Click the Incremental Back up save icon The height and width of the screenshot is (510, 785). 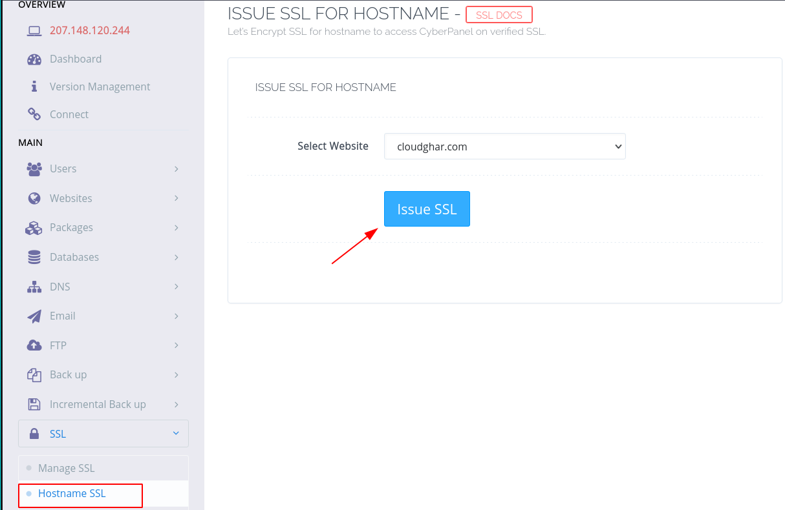[x=34, y=404]
